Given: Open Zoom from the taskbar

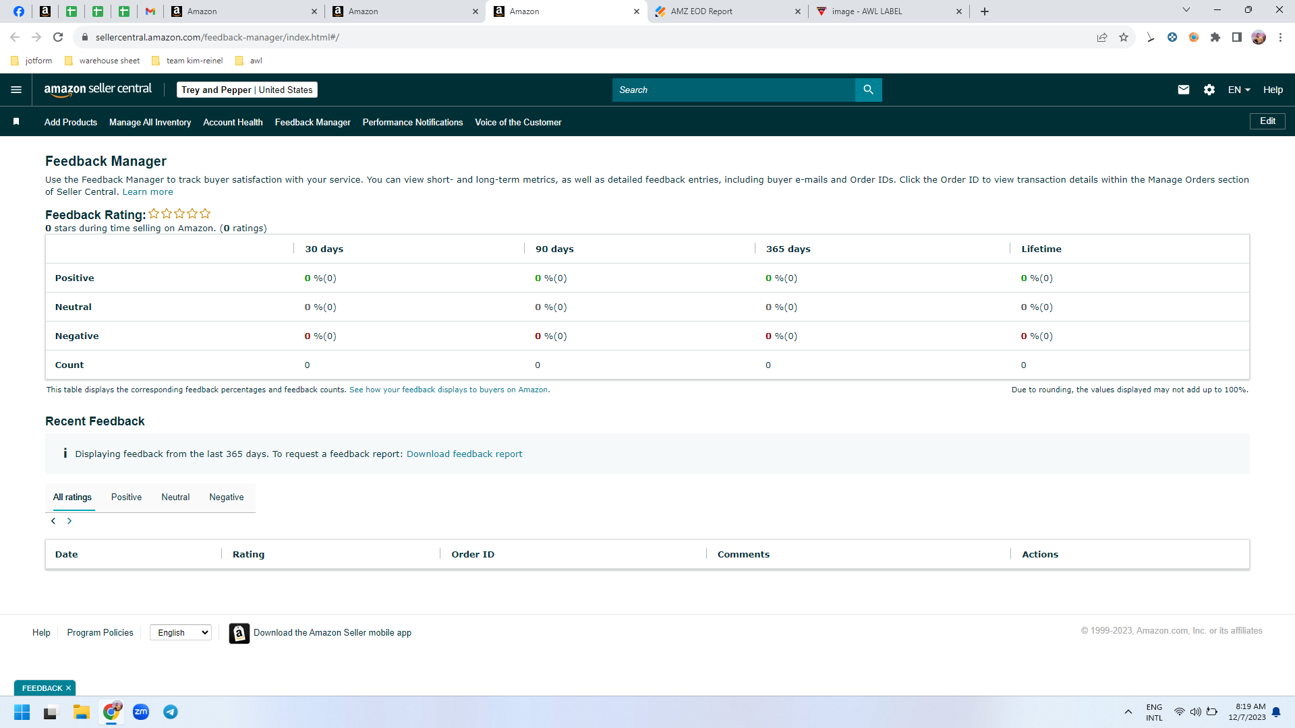Looking at the screenshot, I should point(141,712).
